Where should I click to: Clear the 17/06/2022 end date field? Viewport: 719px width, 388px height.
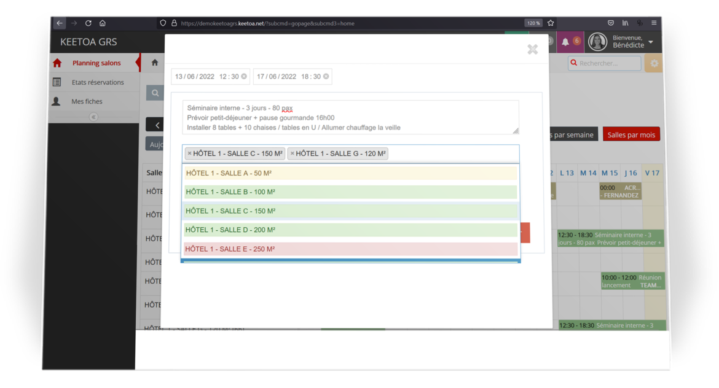[326, 77]
